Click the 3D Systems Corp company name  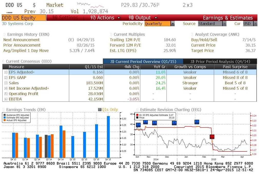click(x=17, y=24)
